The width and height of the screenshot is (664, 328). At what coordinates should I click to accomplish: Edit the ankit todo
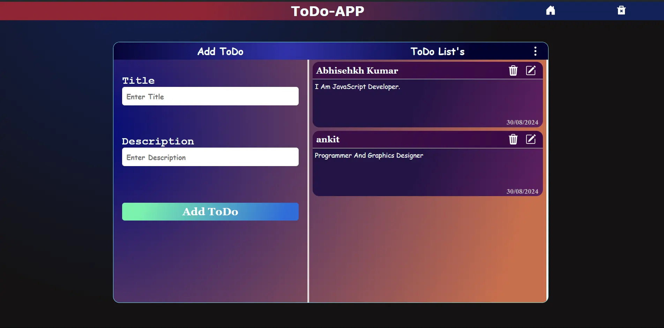click(x=531, y=139)
